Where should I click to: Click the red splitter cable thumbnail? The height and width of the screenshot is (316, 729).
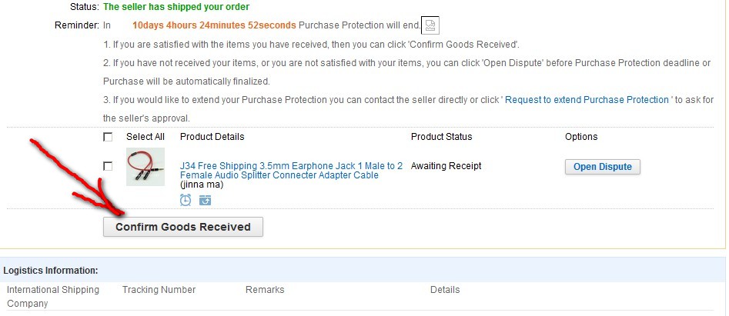145,166
